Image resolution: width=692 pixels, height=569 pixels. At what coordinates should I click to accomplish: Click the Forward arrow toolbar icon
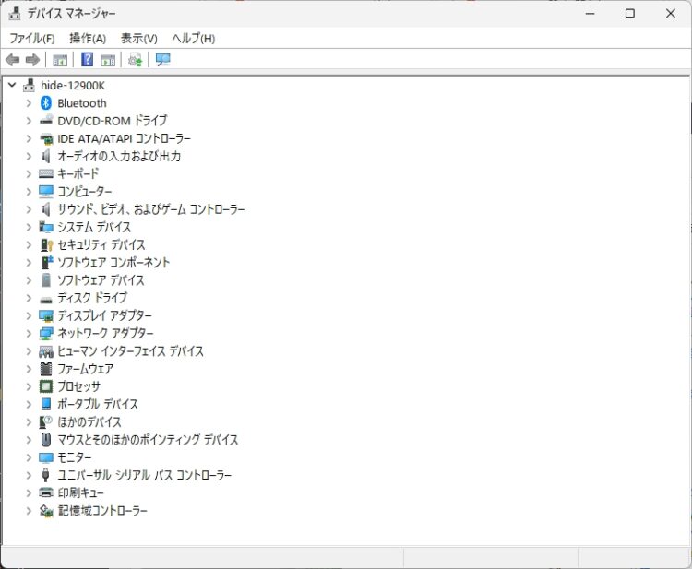click(32, 60)
